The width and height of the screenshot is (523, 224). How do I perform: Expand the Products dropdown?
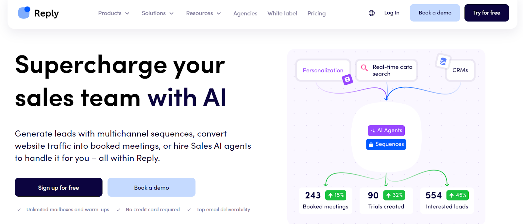pos(113,13)
